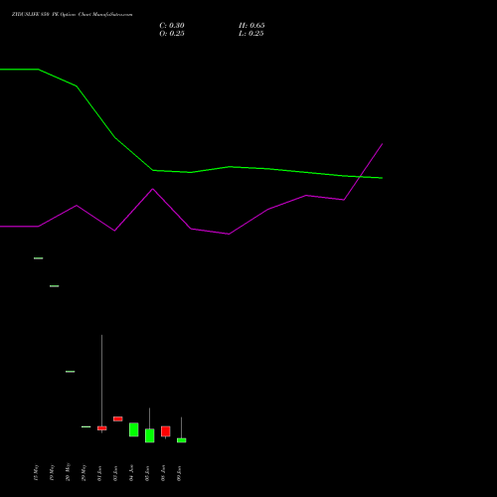Click the small red candle above 03 Jun
Viewport: 497px width, 497px height.
click(x=118, y=418)
